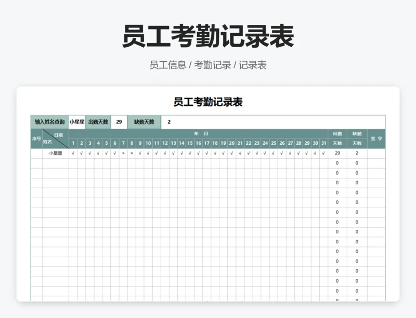Click the 缺勤 天数 column header

click(357, 139)
